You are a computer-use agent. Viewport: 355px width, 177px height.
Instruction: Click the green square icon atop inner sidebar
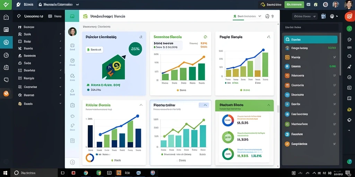72,16
